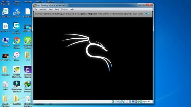191x107 pixels.
Task: Select the folder under Wondershare Filmora
Action: pos(16,100)
